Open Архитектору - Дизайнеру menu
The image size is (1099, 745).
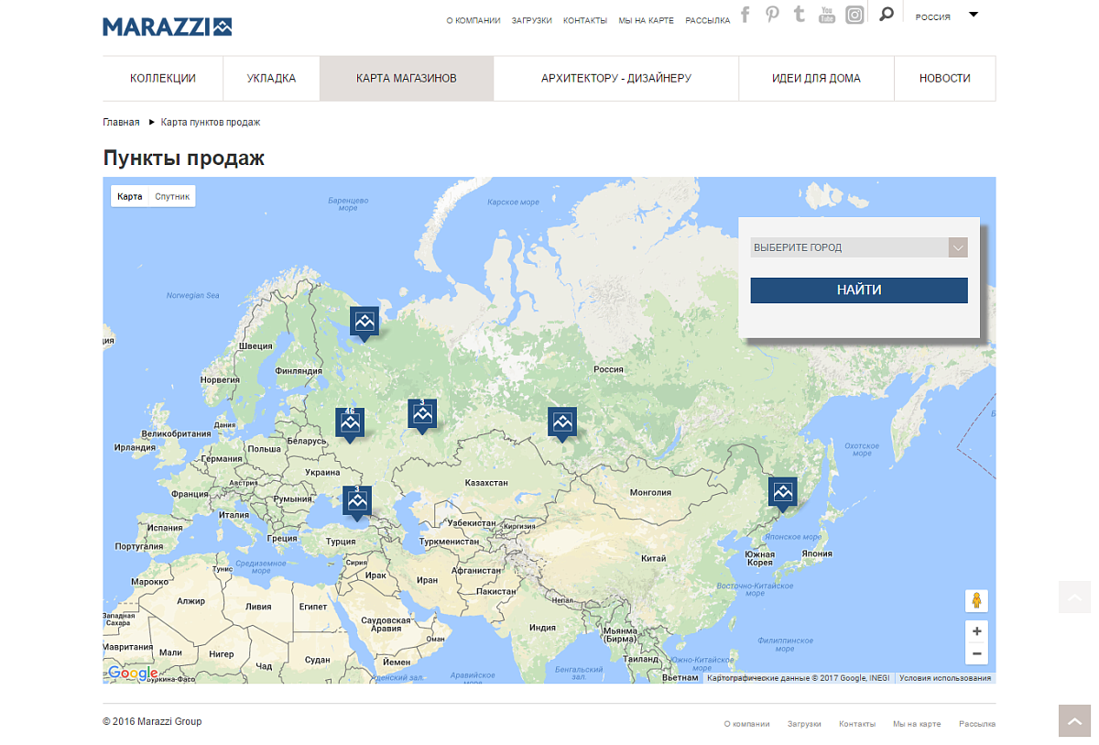coord(616,78)
